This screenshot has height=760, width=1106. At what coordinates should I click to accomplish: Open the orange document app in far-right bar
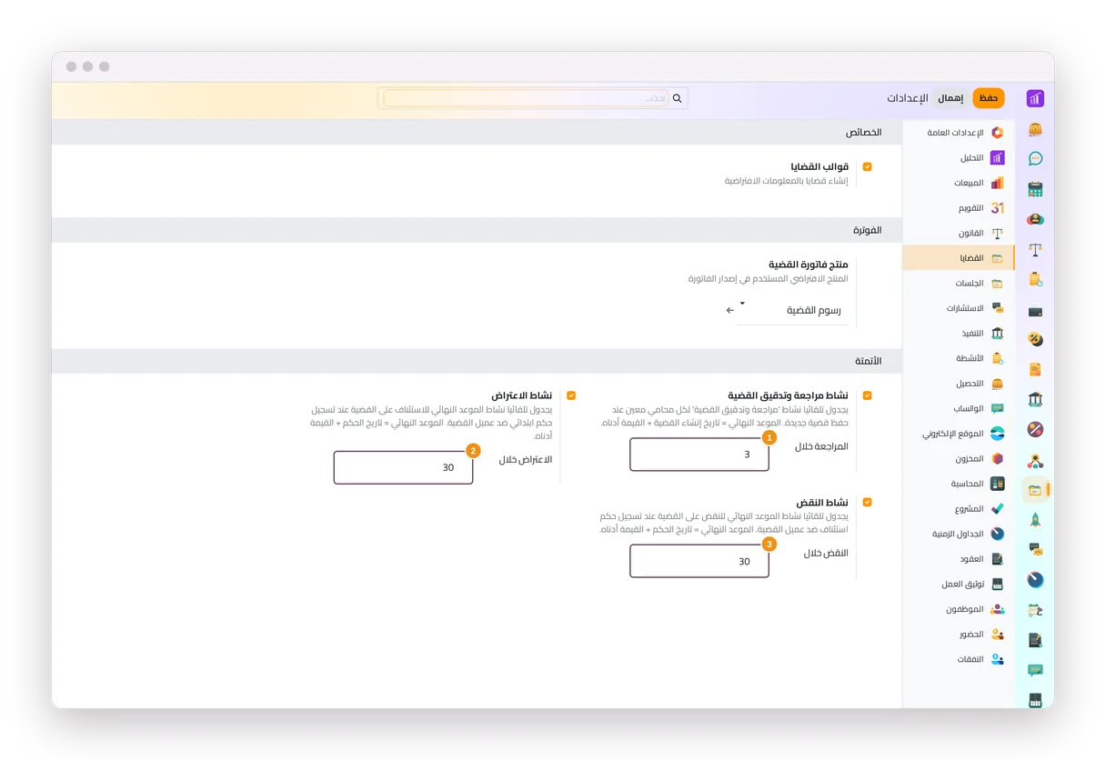[x=1035, y=369]
